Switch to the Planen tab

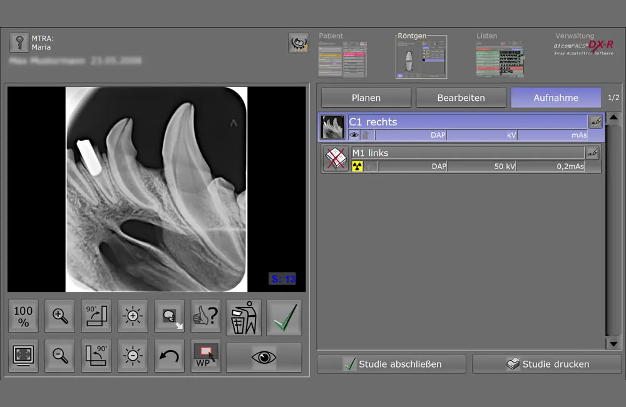[366, 98]
